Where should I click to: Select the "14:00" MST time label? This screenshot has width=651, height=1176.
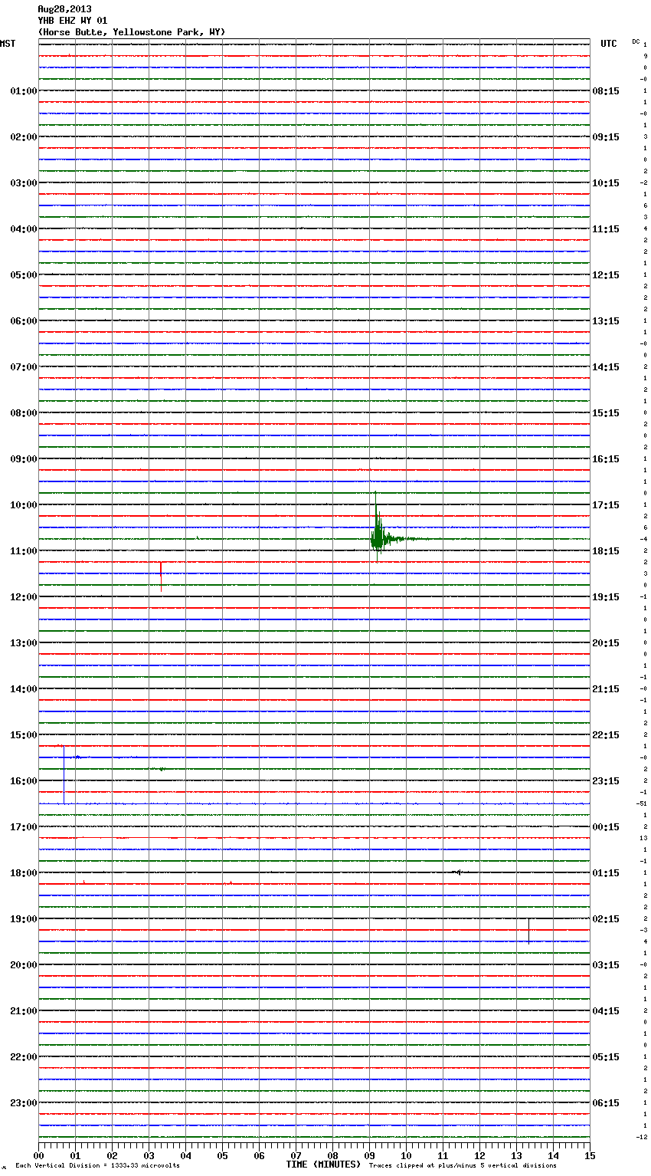[x=24, y=689]
